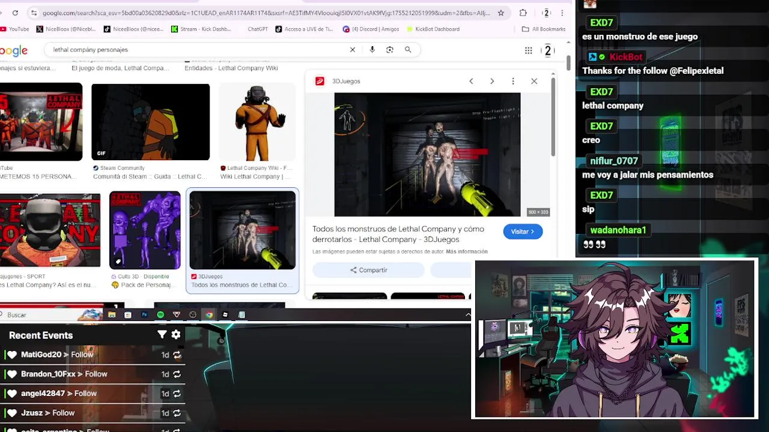The image size is (769, 432).
Task: Bookmark this page with the star icon
Action: point(501,13)
